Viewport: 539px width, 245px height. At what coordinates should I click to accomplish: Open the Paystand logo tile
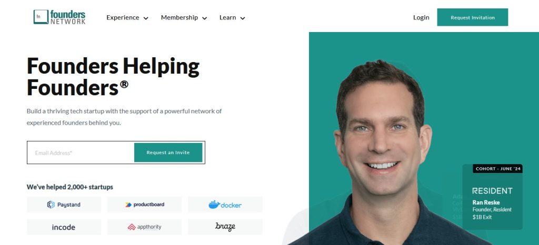click(64, 205)
